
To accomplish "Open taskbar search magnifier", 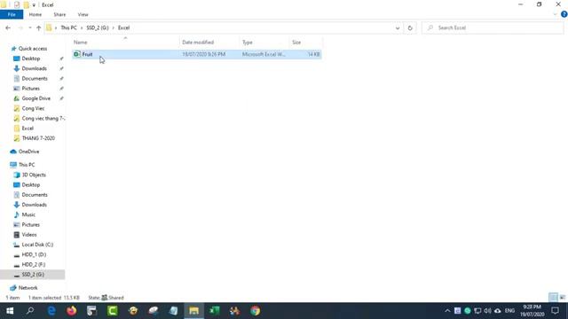I will 30,311.
